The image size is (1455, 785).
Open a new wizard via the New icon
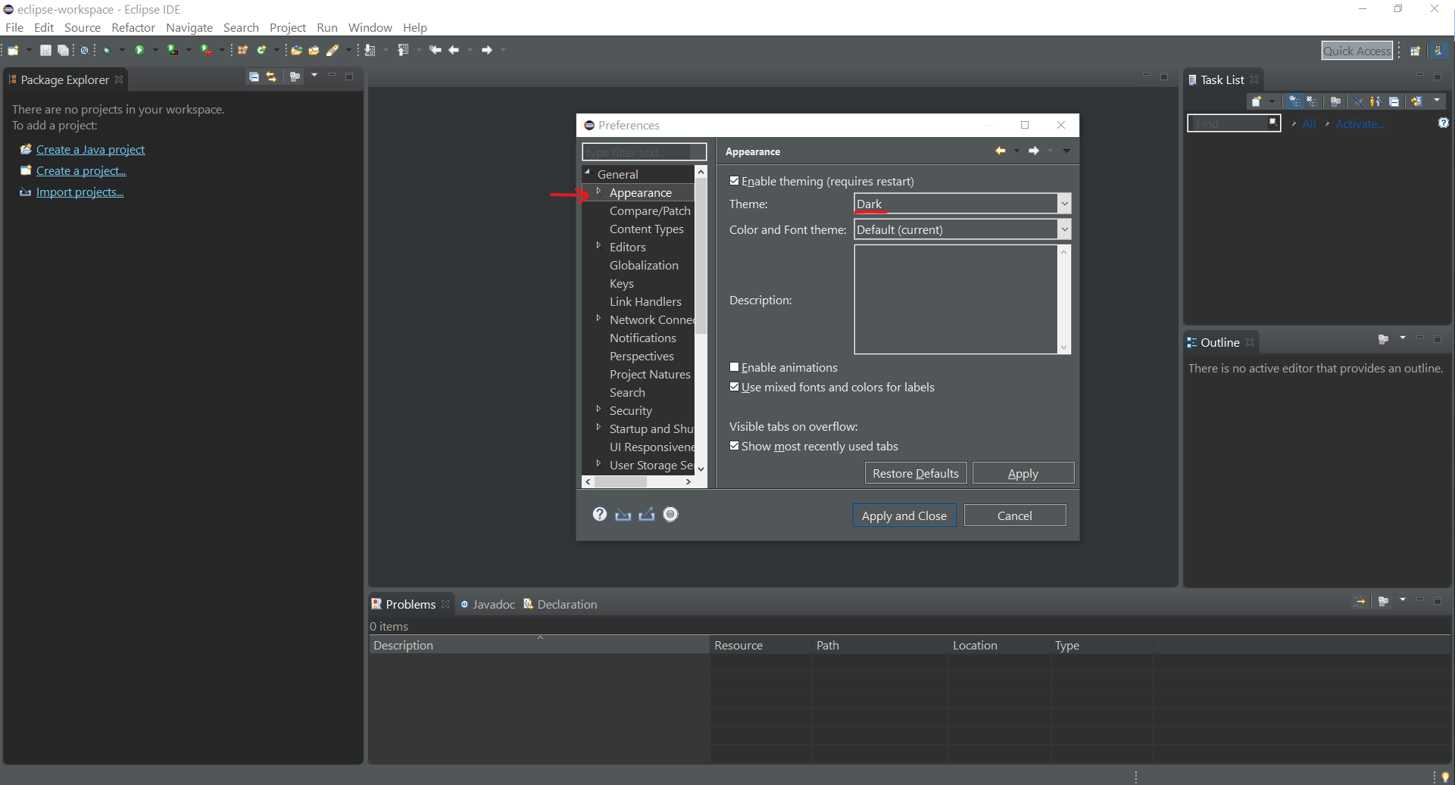click(x=12, y=50)
